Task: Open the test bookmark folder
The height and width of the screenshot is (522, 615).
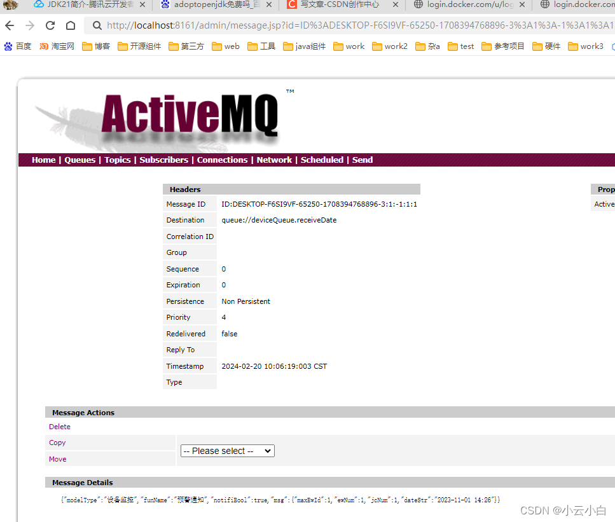Action: tap(461, 46)
